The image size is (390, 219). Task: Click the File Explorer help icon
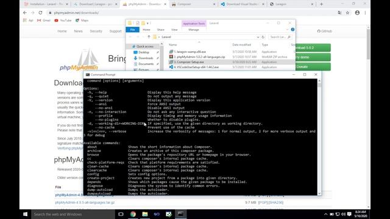[x=292, y=30]
